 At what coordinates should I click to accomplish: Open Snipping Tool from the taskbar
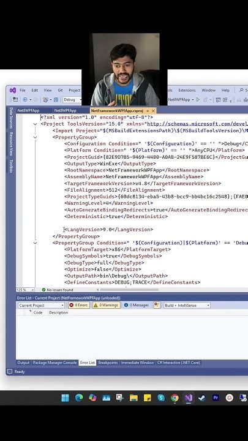[x=120, y=398]
